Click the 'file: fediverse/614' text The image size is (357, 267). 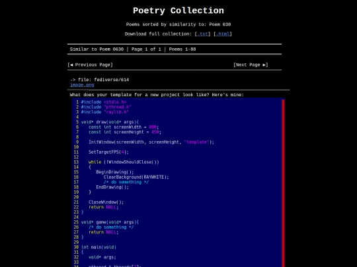(x=103, y=80)
